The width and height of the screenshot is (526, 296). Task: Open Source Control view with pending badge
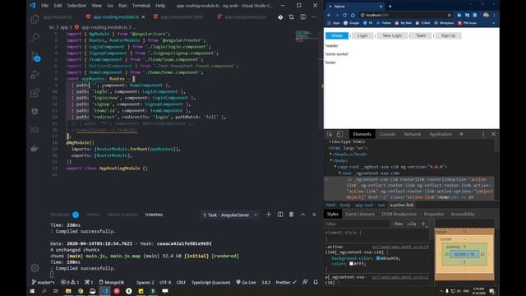click(35, 57)
